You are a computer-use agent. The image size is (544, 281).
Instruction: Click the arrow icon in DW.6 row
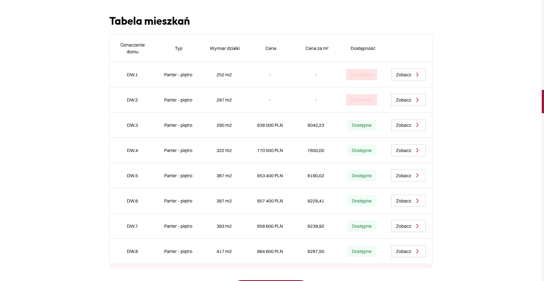pos(417,201)
